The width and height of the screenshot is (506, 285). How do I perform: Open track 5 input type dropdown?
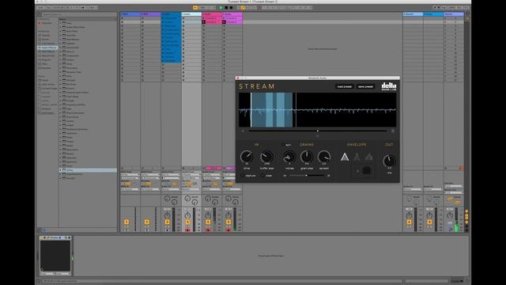coord(212,175)
